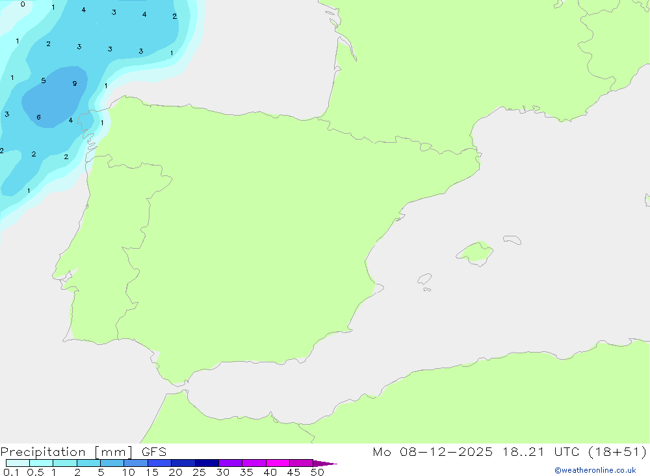
Task: Click Mallorca island on the map
Action: [475, 253]
